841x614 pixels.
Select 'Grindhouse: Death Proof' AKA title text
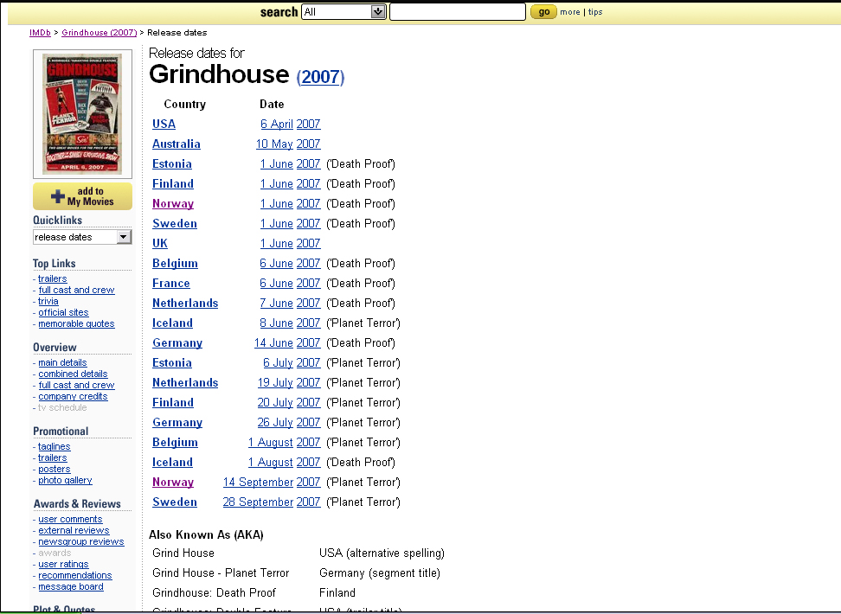pyautogui.click(x=214, y=593)
